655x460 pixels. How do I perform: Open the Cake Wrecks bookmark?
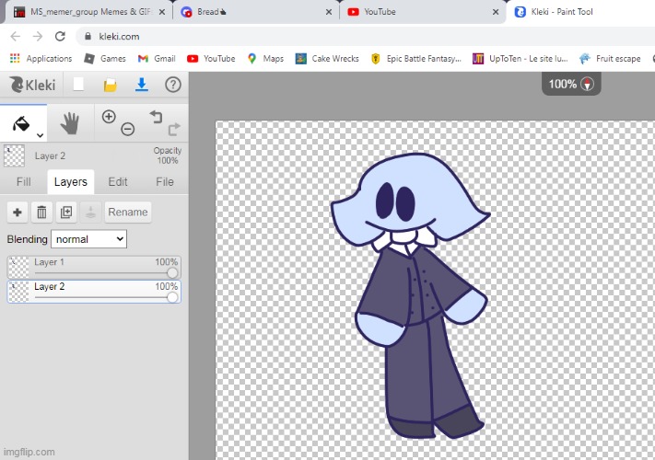(328, 59)
